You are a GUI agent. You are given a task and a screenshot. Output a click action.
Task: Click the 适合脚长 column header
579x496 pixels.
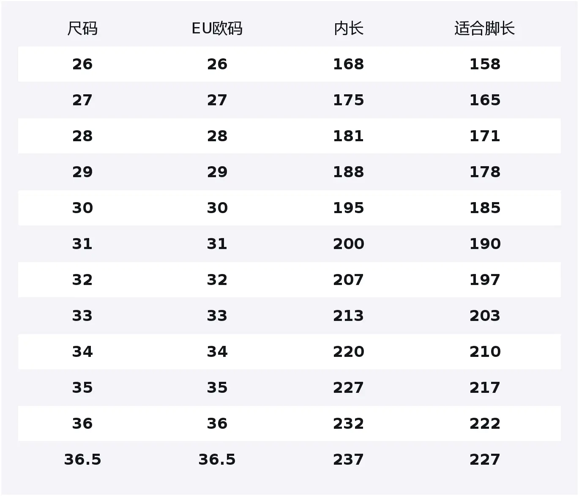tap(484, 29)
